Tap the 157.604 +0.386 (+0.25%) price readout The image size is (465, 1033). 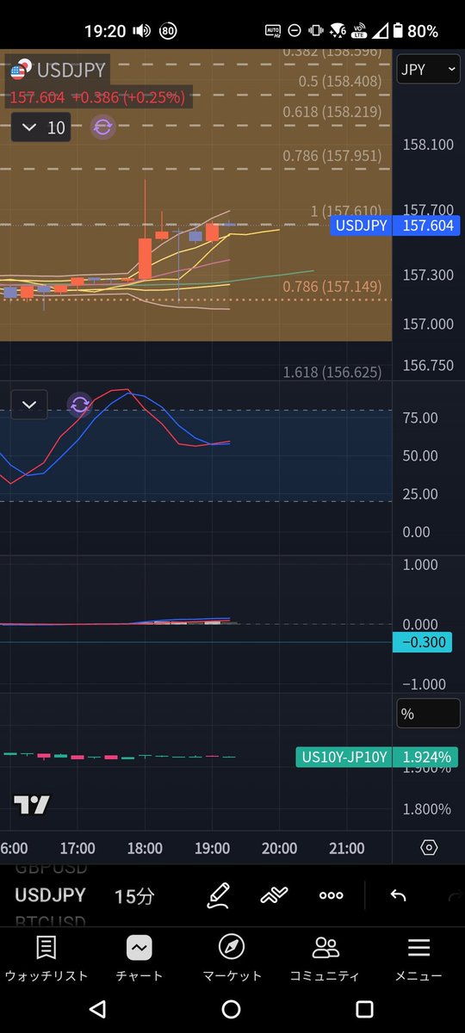(x=97, y=97)
